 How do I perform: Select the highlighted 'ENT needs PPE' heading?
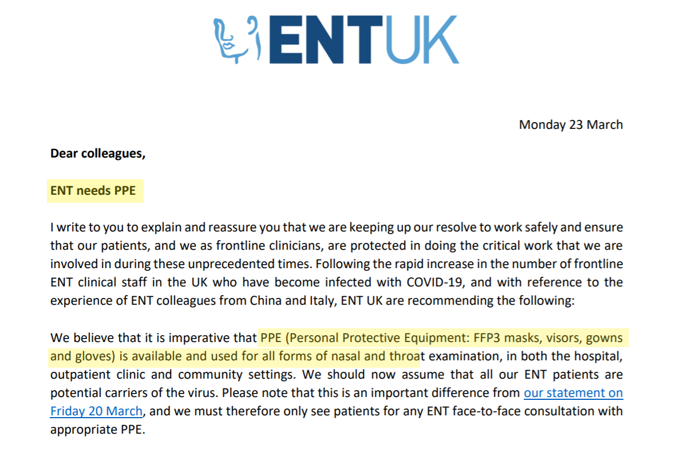(93, 191)
